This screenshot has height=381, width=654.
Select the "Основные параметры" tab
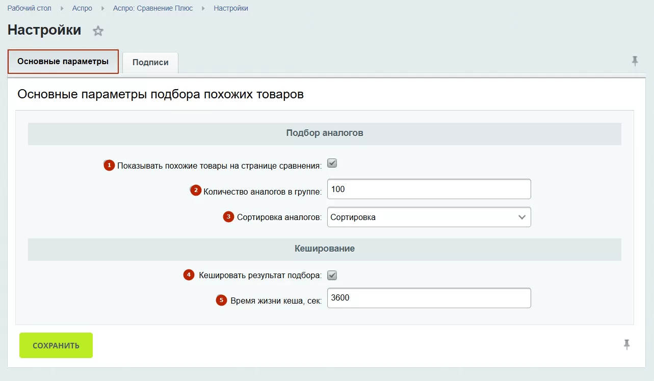(x=63, y=62)
